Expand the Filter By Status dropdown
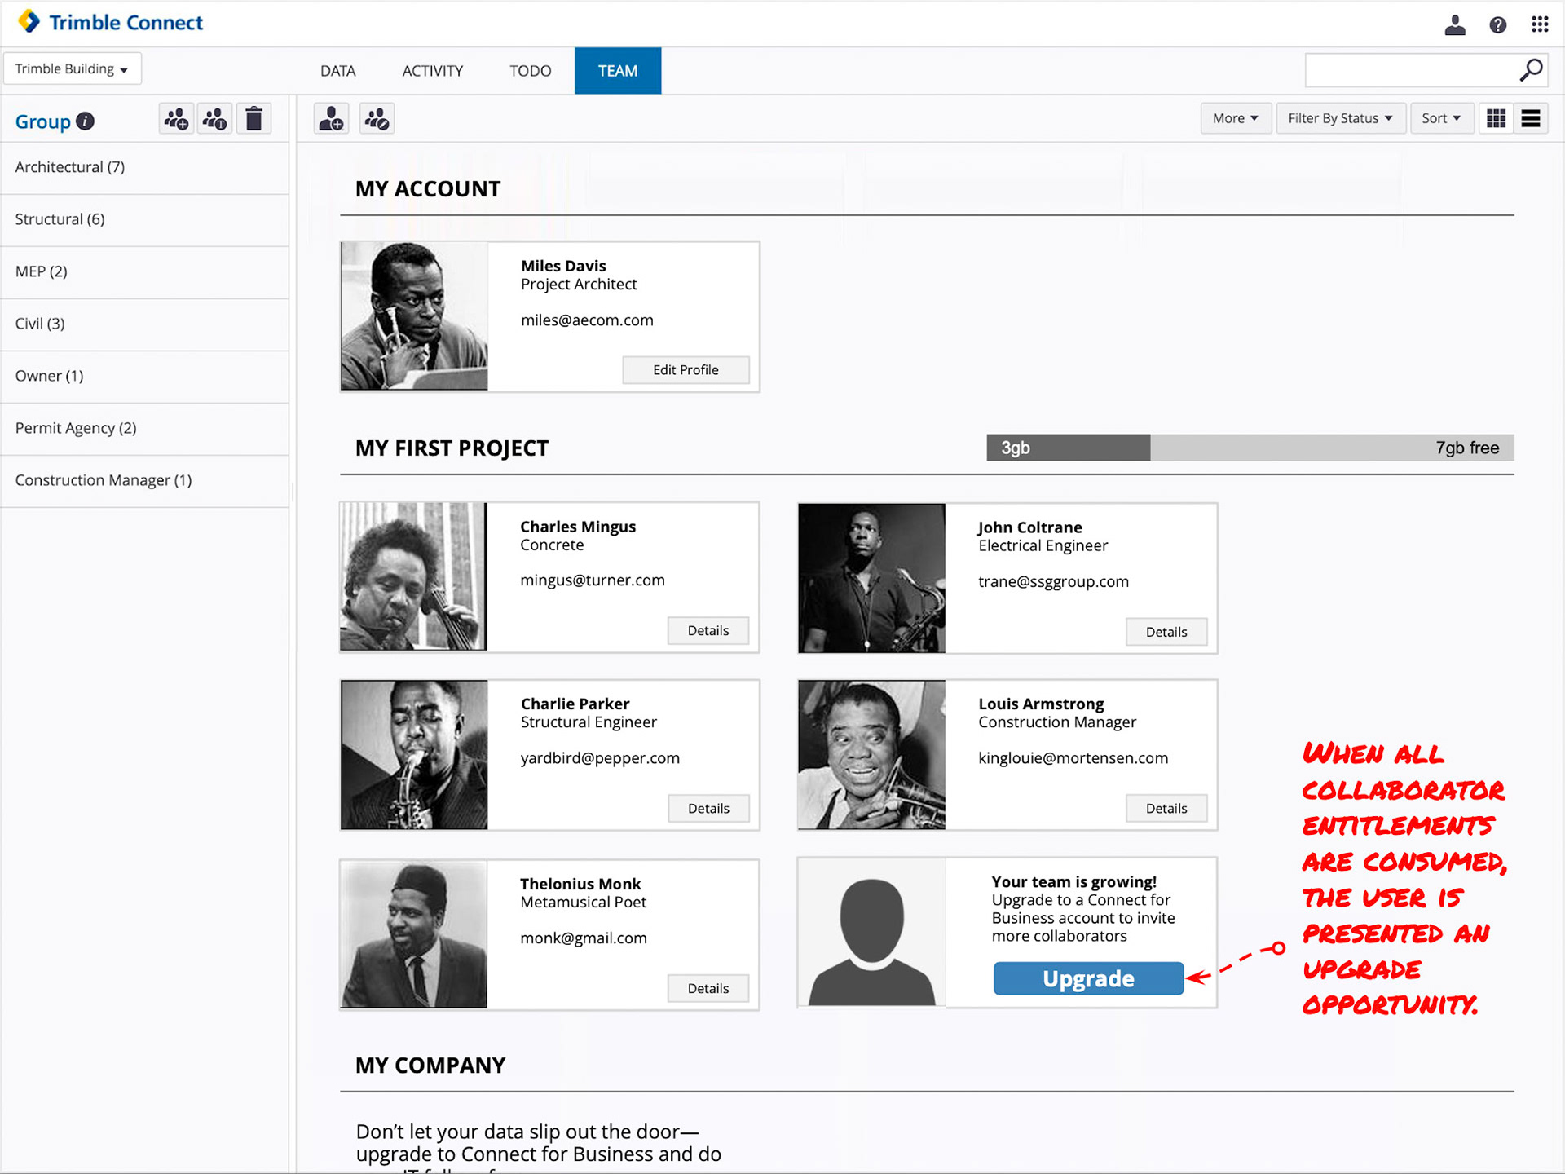The image size is (1565, 1174). pyautogui.click(x=1339, y=118)
